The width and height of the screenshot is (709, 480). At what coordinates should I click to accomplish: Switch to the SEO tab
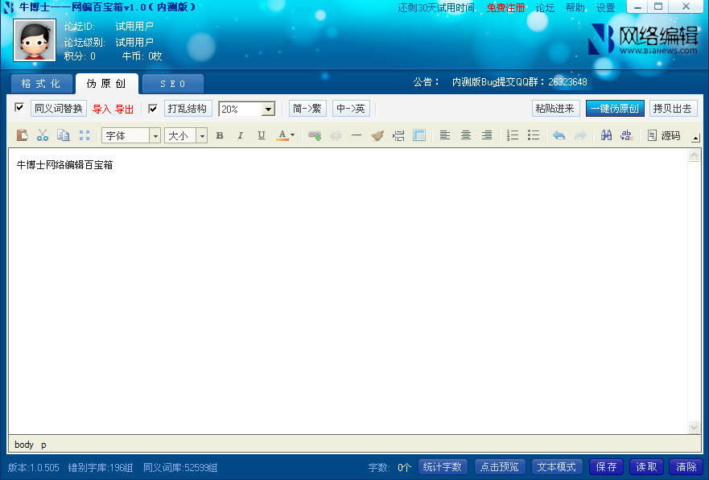[172, 84]
